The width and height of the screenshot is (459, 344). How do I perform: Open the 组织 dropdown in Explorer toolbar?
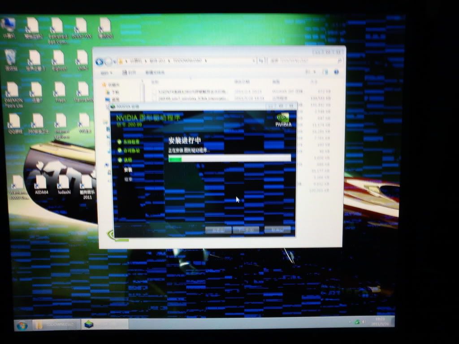(106, 73)
